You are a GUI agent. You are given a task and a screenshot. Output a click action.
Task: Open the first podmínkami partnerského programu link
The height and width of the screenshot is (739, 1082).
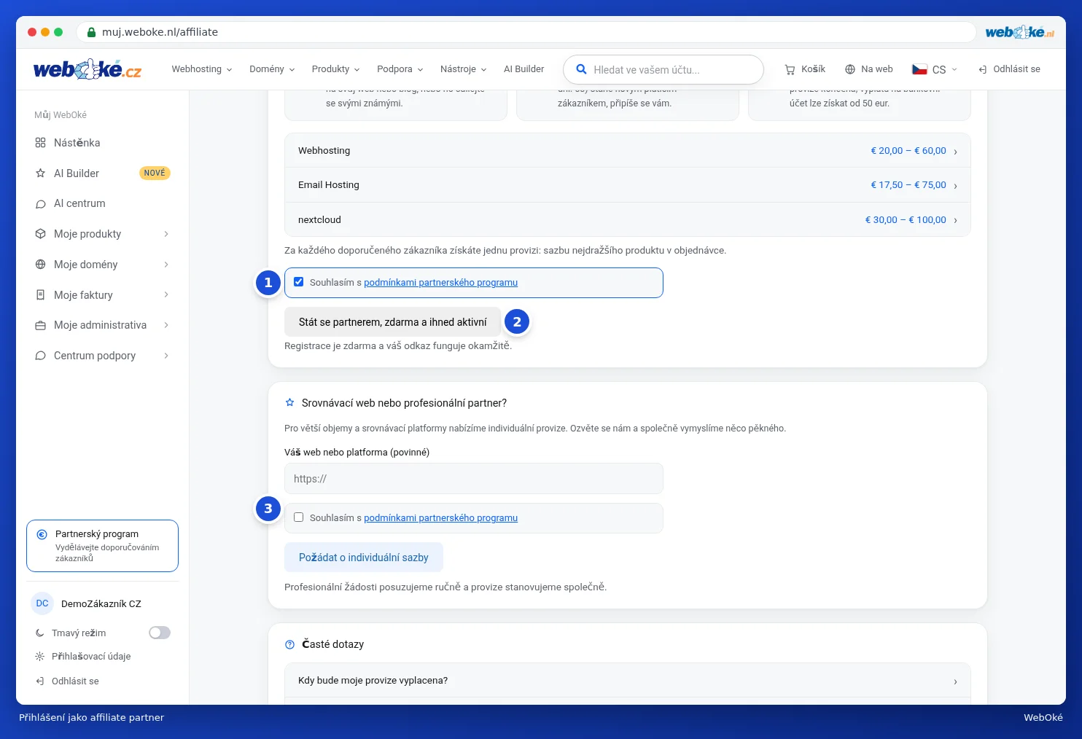440,283
